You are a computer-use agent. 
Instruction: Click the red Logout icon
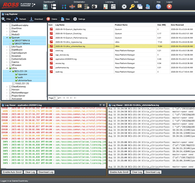(x=169, y=6)
